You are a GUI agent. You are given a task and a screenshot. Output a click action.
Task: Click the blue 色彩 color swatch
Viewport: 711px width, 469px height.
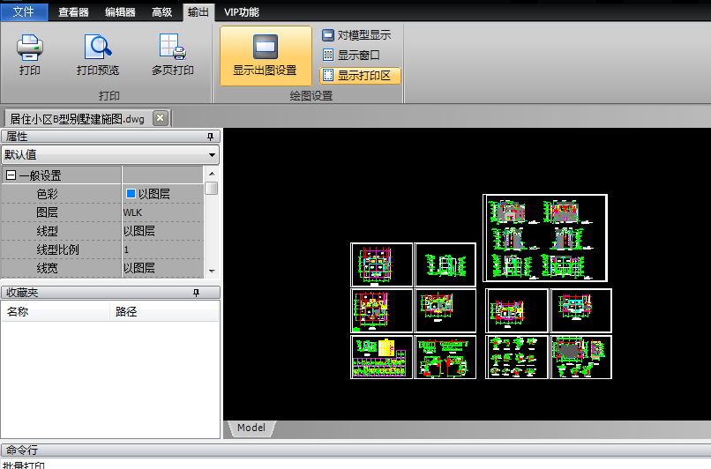(x=131, y=194)
